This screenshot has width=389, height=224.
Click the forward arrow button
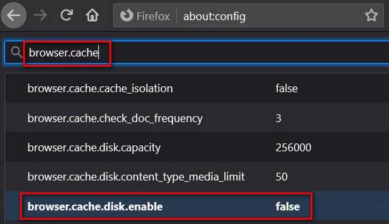coord(41,16)
